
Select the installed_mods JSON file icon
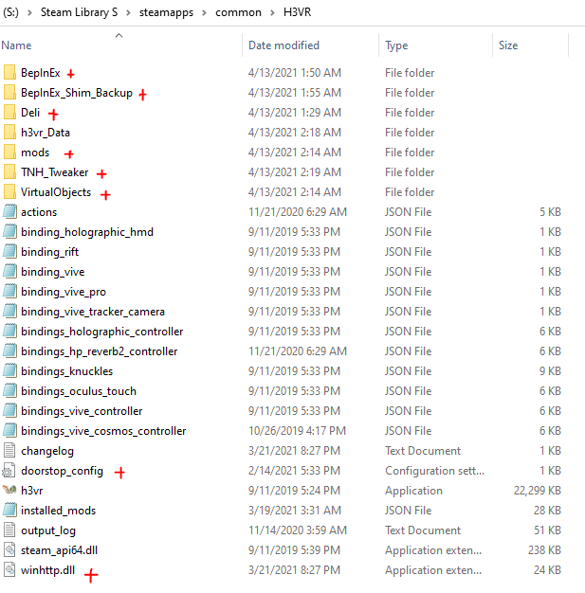[x=9, y=511]
